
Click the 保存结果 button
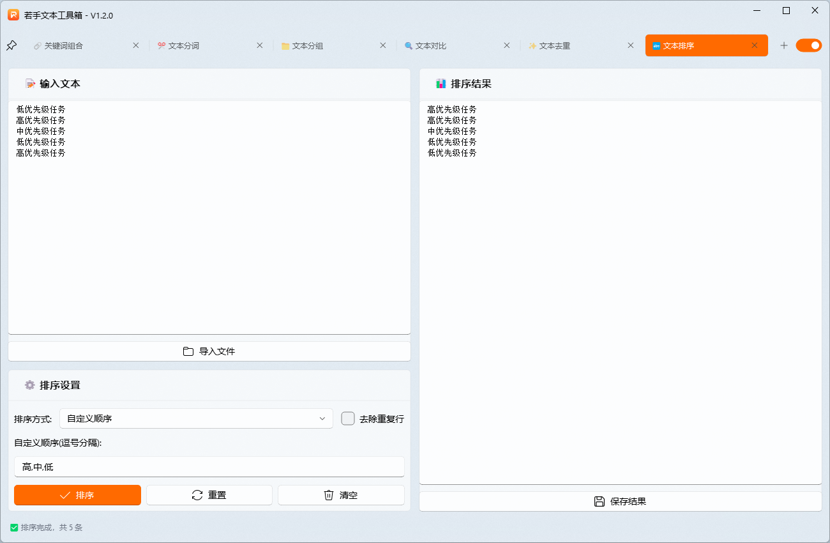[x=621, y=501]
